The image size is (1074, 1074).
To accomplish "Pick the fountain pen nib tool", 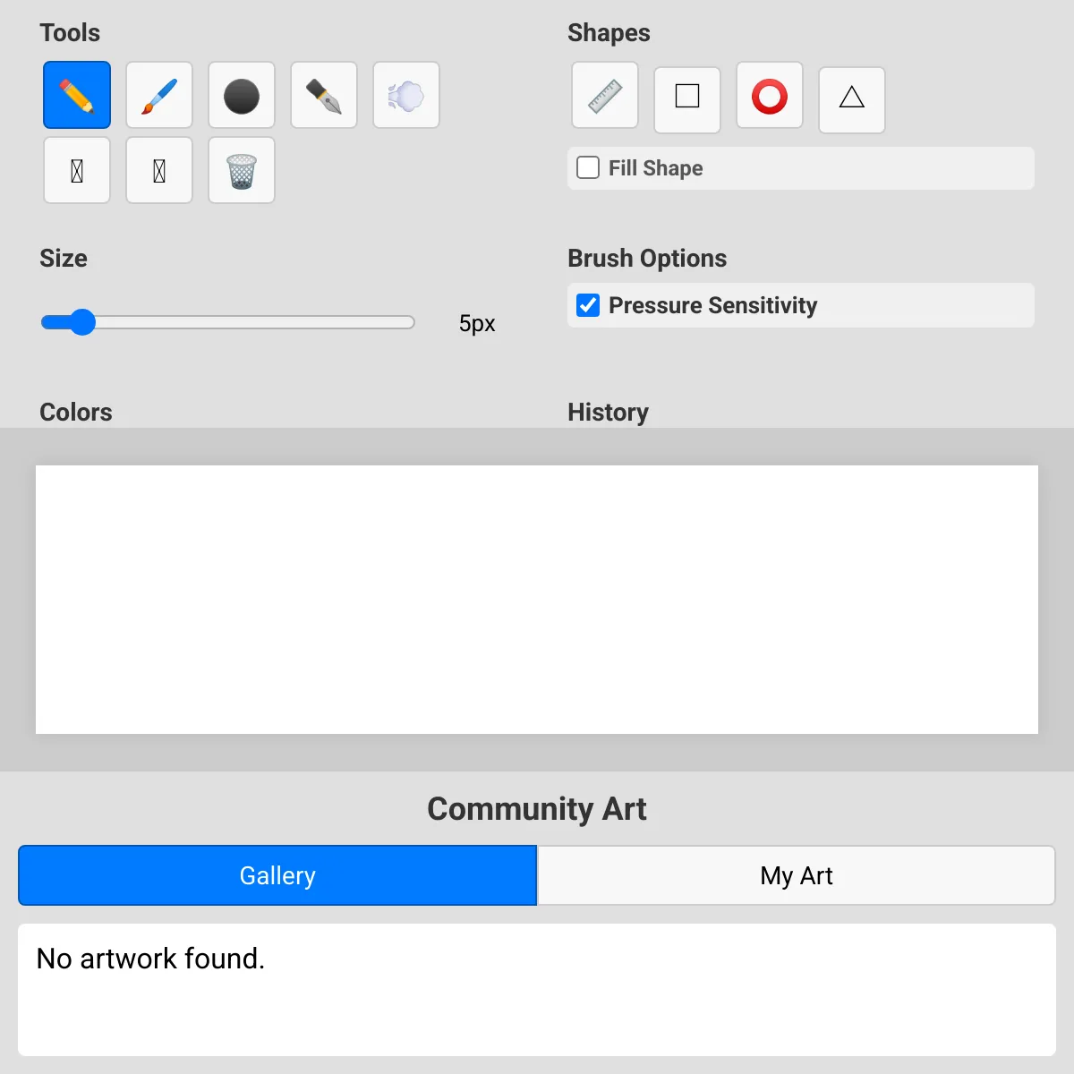I will (x=324, y=95).
